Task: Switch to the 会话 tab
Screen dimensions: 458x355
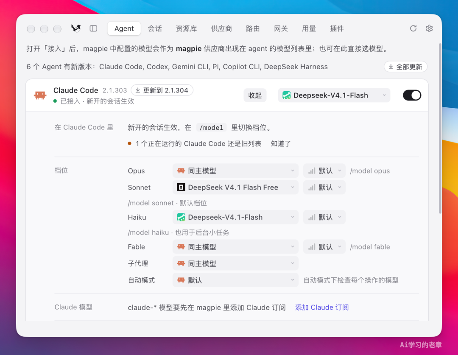Action: click(x=155, y=28)
